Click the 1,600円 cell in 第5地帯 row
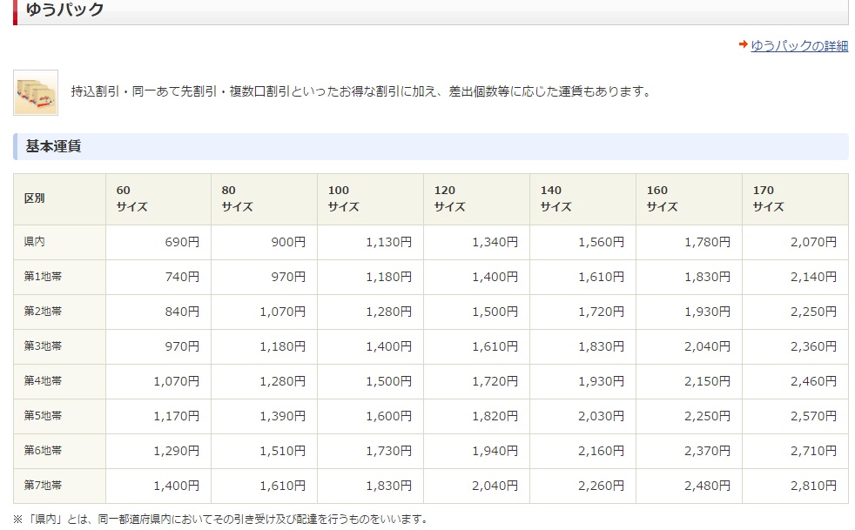Screen dimensions: 855x530 point(370,417)
